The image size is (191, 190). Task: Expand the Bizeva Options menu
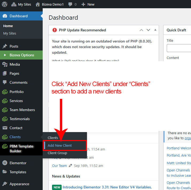[x=22, y=55]
